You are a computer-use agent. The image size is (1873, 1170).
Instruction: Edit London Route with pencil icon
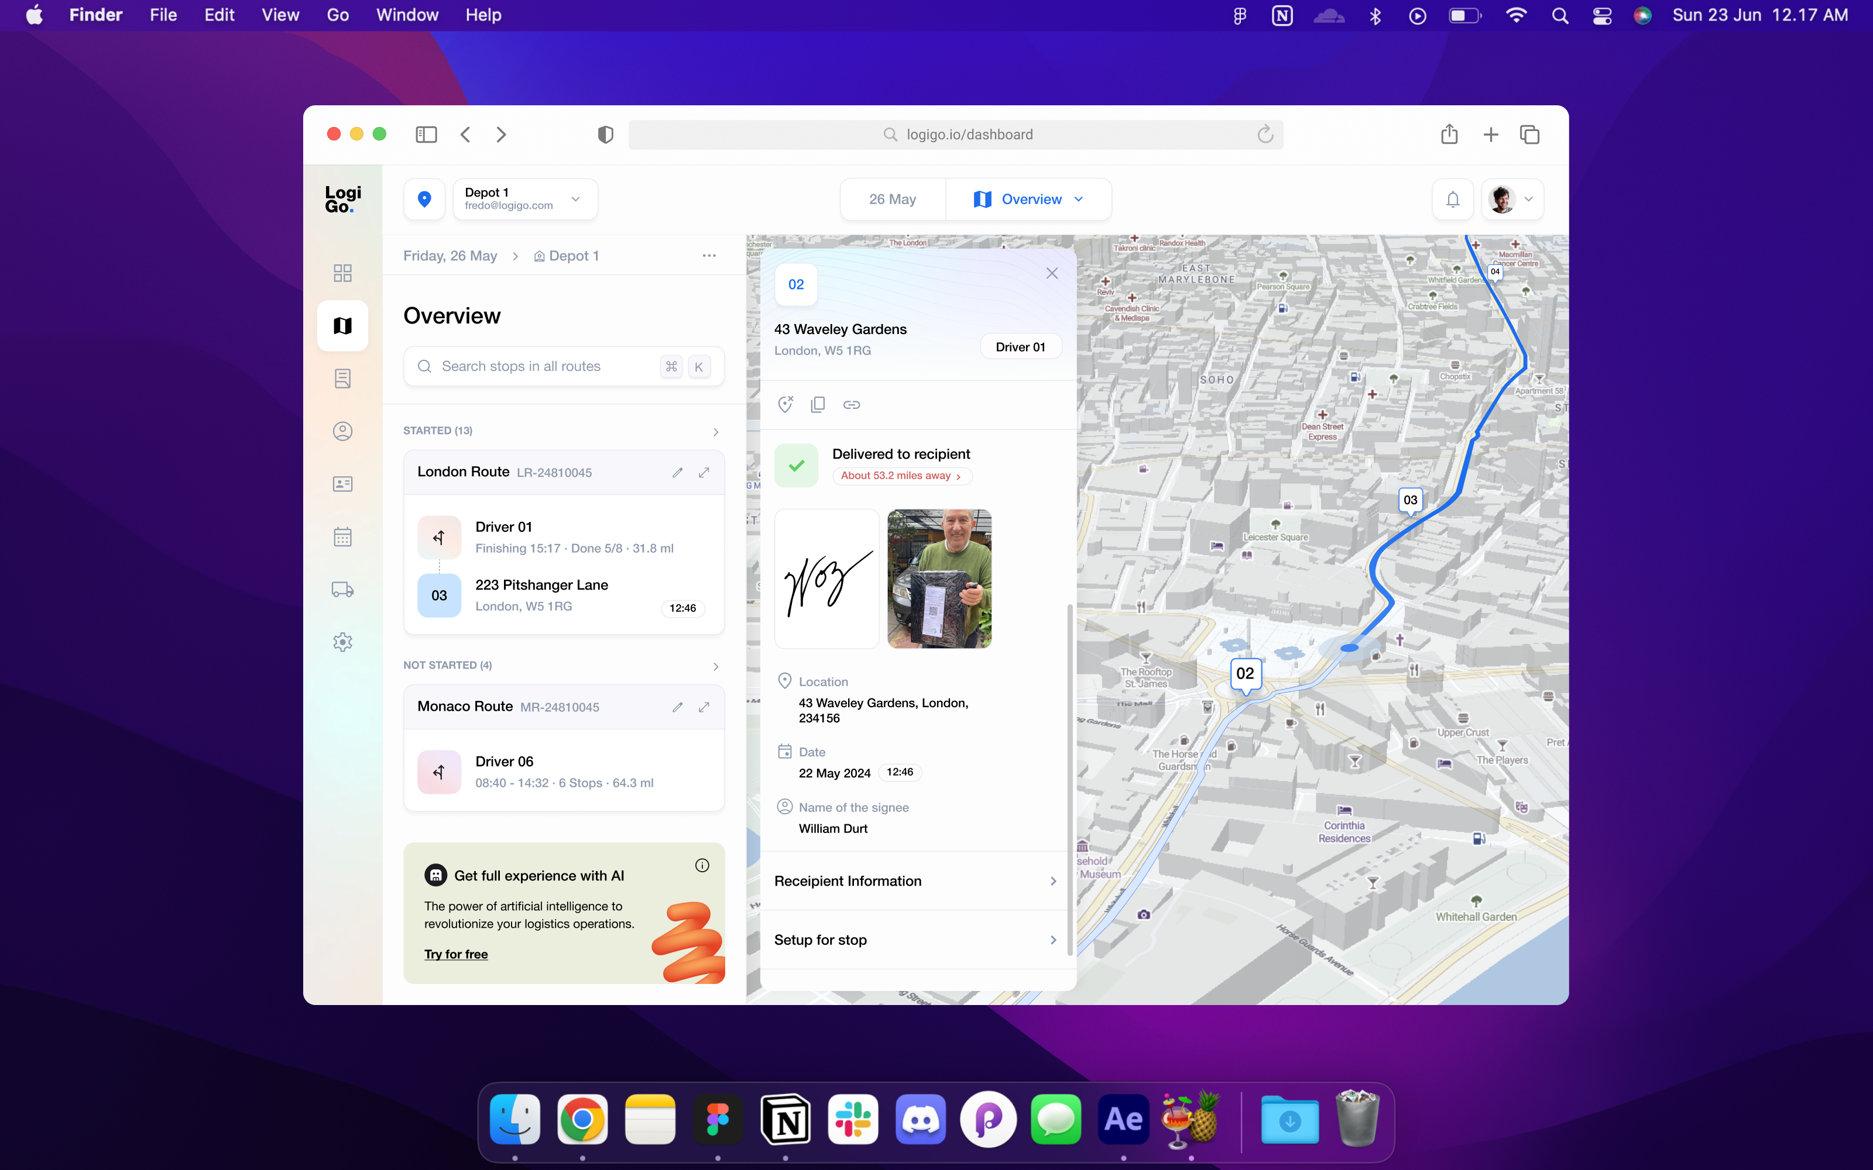point(677,473)
